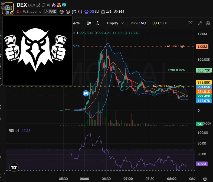Image resolution: width=213 pixels, height=182 pixels.
Task: Click the 177.97K blue price tag
Action: pyautogui.click(x=204, y=101)
